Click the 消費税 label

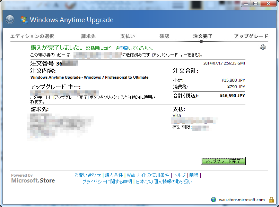(x=181, y=87)
